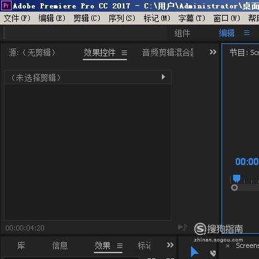Click the blue playhead marker in program monitor
Screen dimensions: 259x259
(x=236, y=179)
